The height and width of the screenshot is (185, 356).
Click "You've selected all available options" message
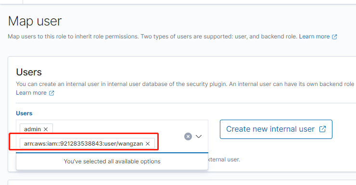[112, 161]
